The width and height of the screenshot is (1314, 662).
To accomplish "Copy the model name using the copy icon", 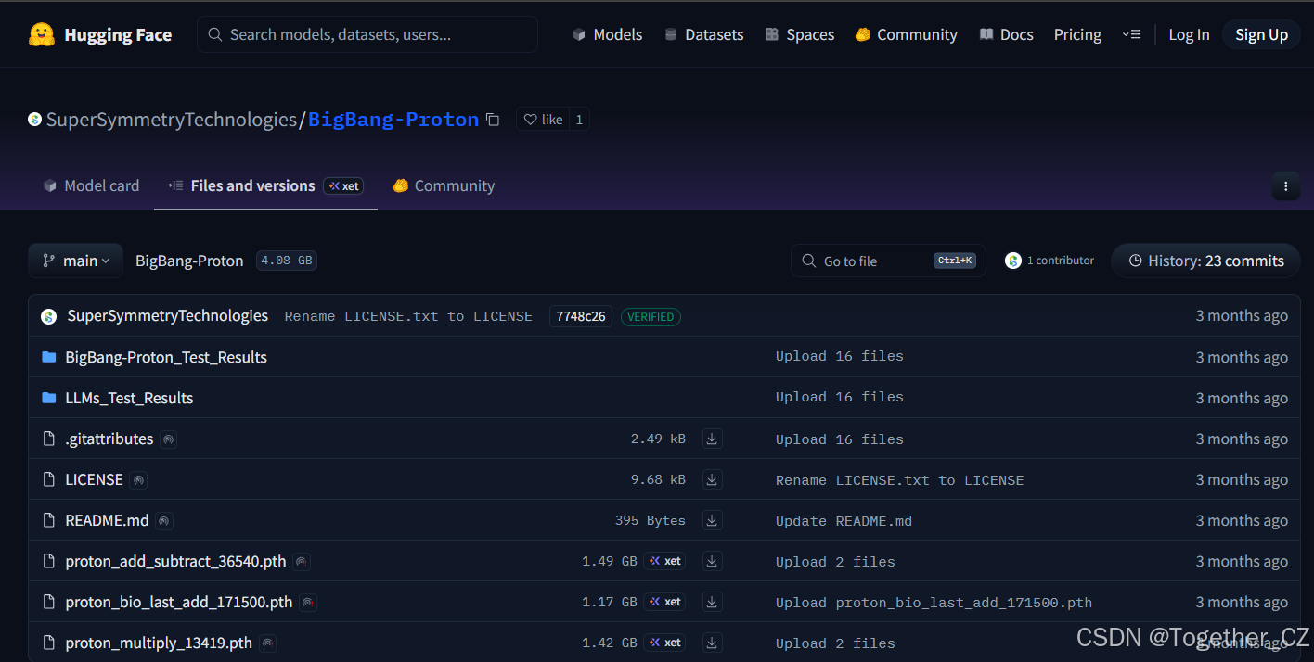I will [x=493, y=120].
